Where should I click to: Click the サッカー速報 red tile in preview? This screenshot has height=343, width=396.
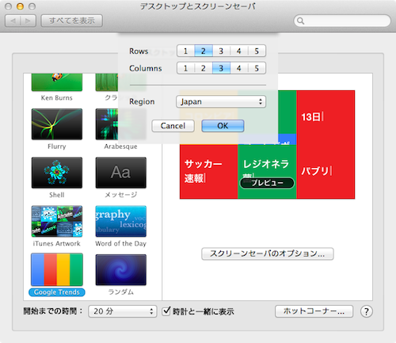[x=209, y=172]
